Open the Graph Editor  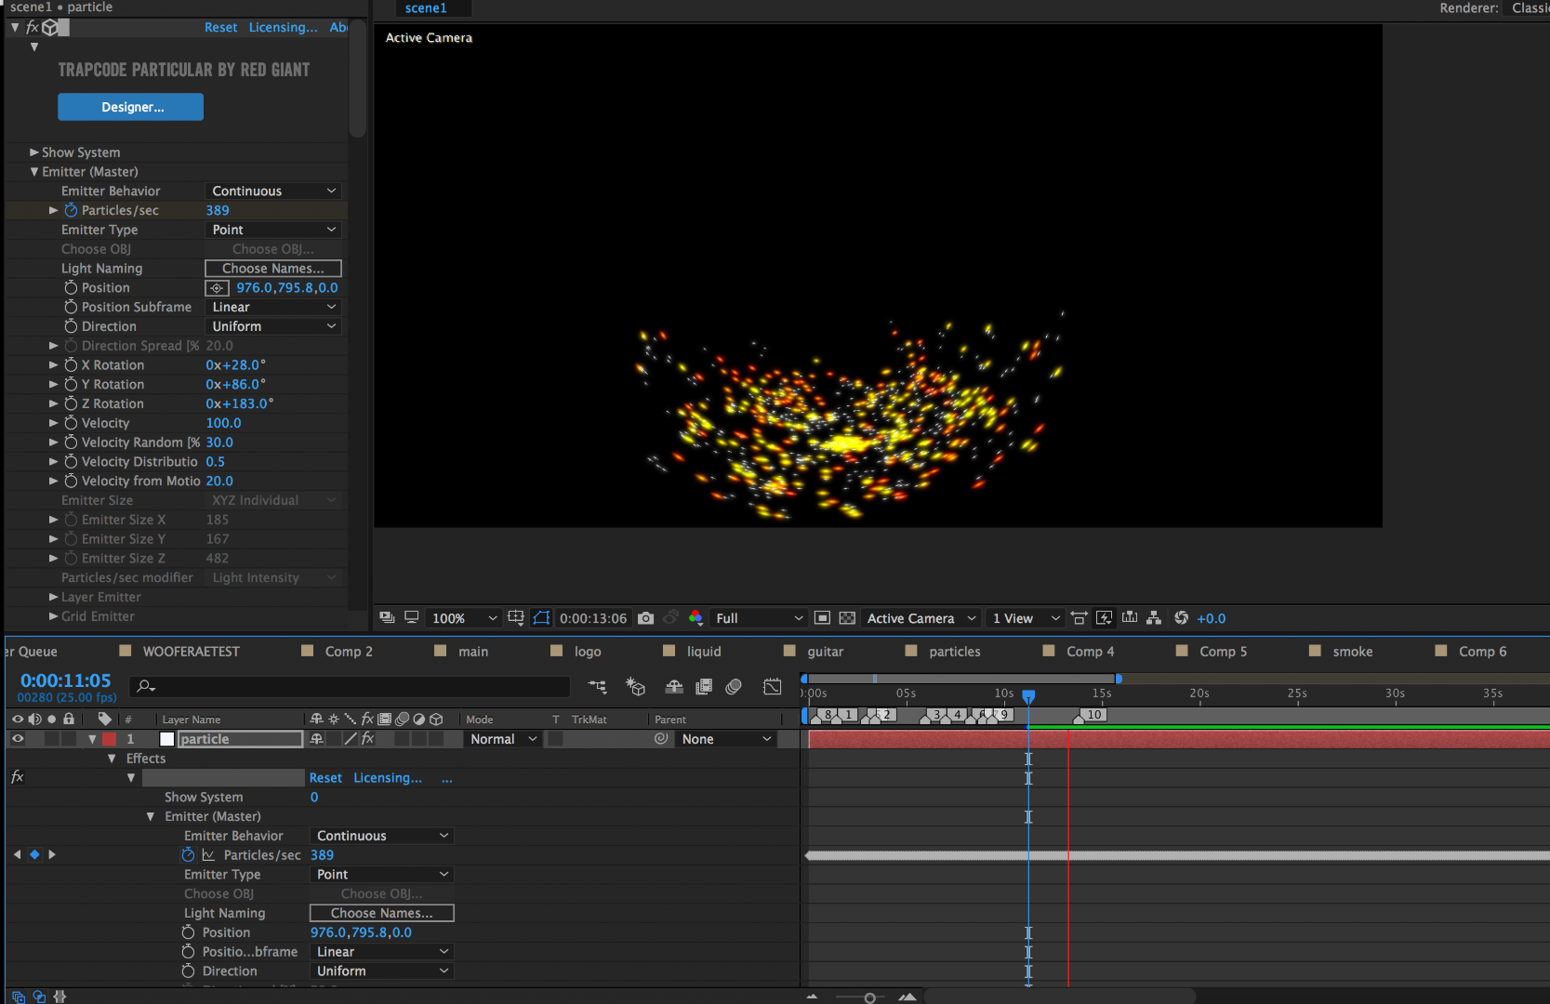772,687
